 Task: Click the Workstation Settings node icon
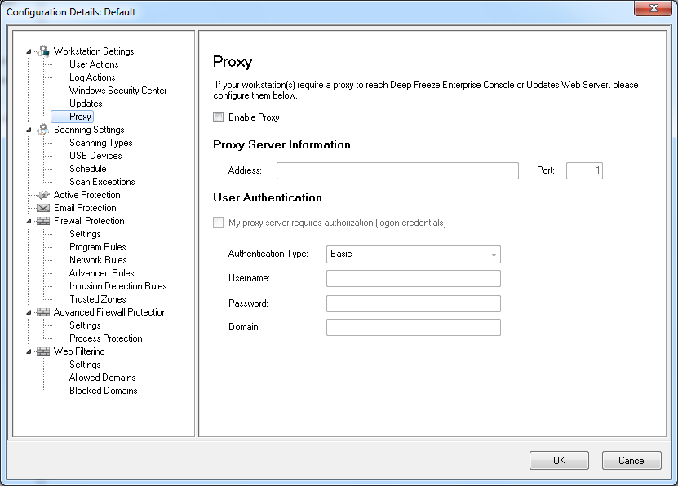[x=43, y=51]
